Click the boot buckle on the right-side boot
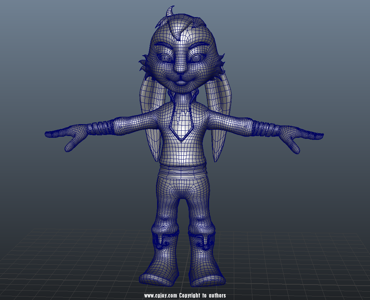 tap(202, 241)
